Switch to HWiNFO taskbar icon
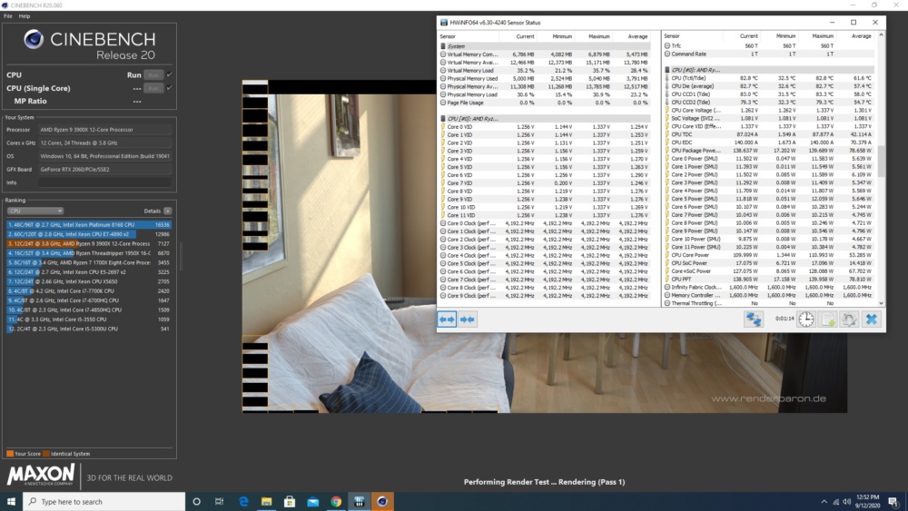 359,501
